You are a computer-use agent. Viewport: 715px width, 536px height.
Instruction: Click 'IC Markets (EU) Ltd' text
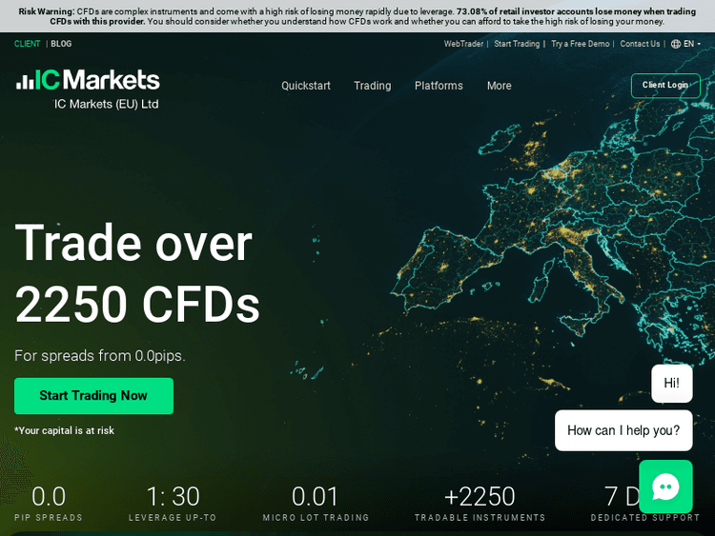(x=106, y=105)
